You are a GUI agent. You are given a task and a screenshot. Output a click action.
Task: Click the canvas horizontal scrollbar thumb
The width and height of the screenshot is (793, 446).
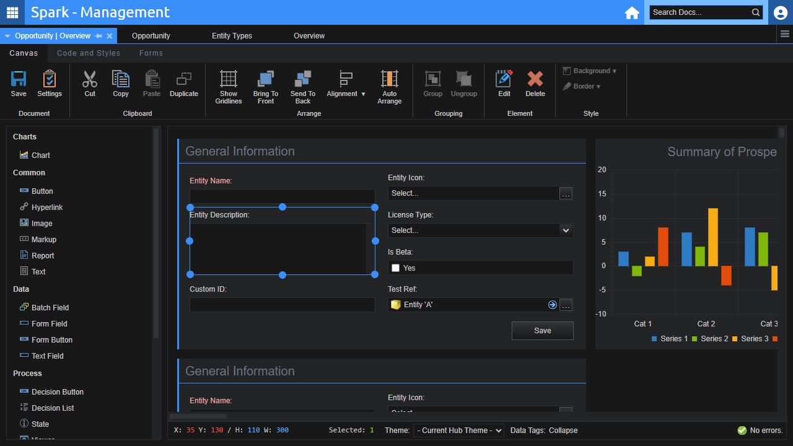[x=198, y=416]
